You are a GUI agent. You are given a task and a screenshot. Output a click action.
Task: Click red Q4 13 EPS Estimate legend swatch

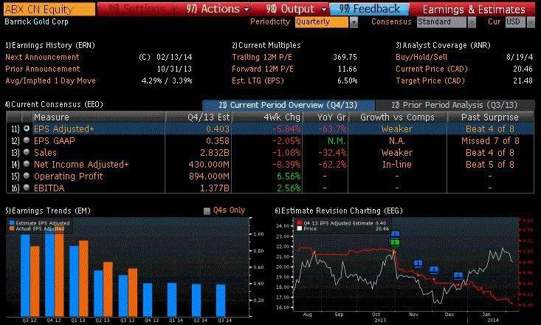300,223
